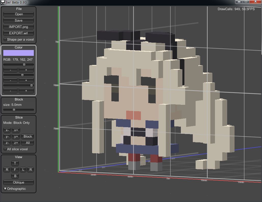Click the block size slider handle
The height and width of the screenshot is (202, 262).
pyautogui.click(x=14, y=110)
